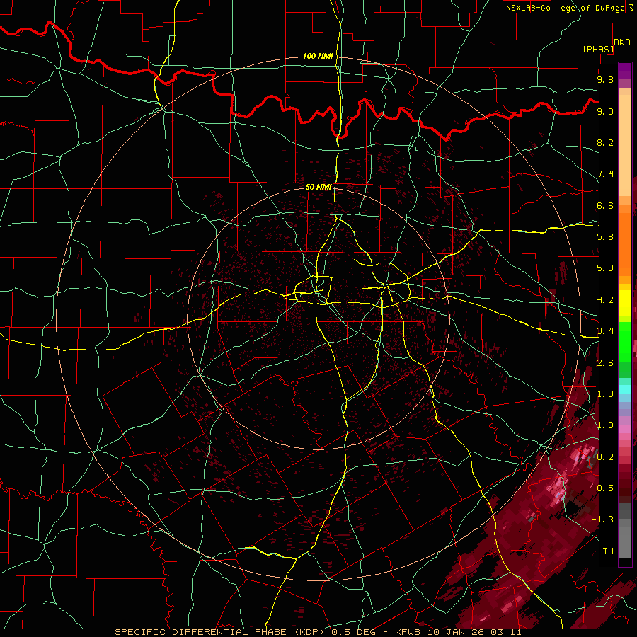Click the 3.4 value on the scale
This screenshot has height=637, width=637.
pyautogui.click(x=605, y=331)
